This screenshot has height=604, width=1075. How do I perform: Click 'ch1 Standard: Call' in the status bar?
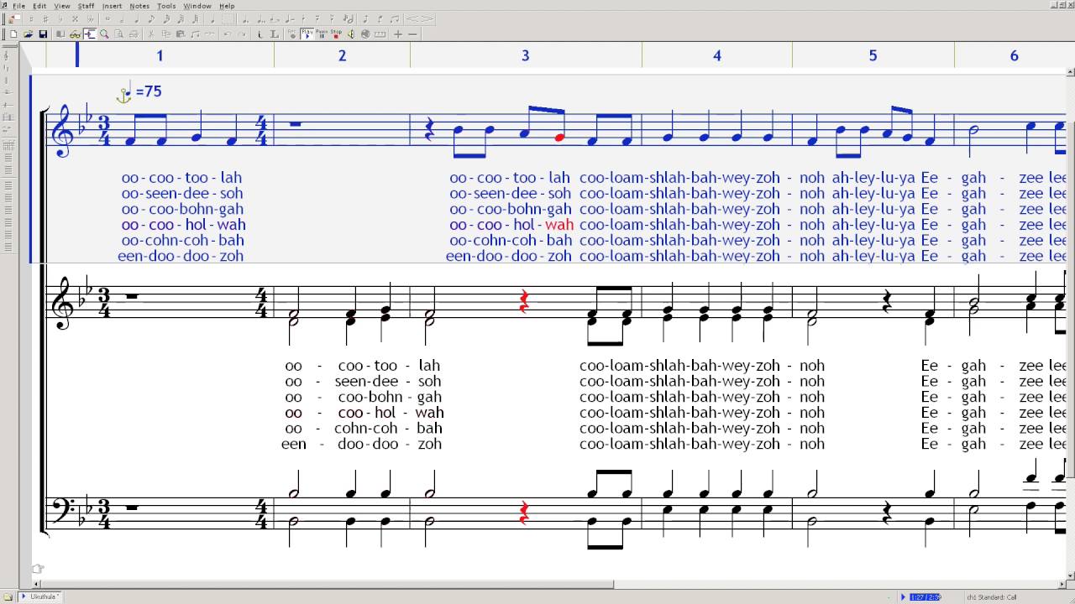click(991, 597)
